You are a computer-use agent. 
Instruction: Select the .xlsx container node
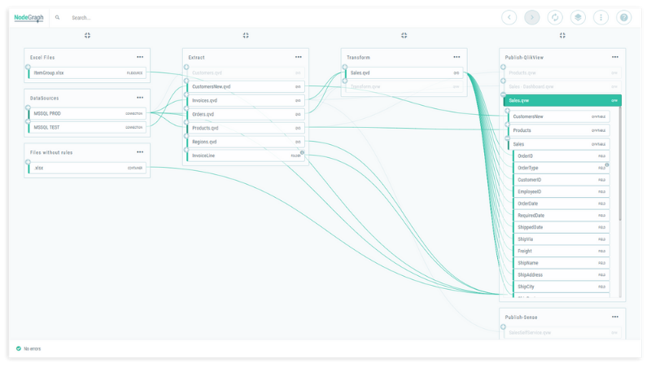87,168
